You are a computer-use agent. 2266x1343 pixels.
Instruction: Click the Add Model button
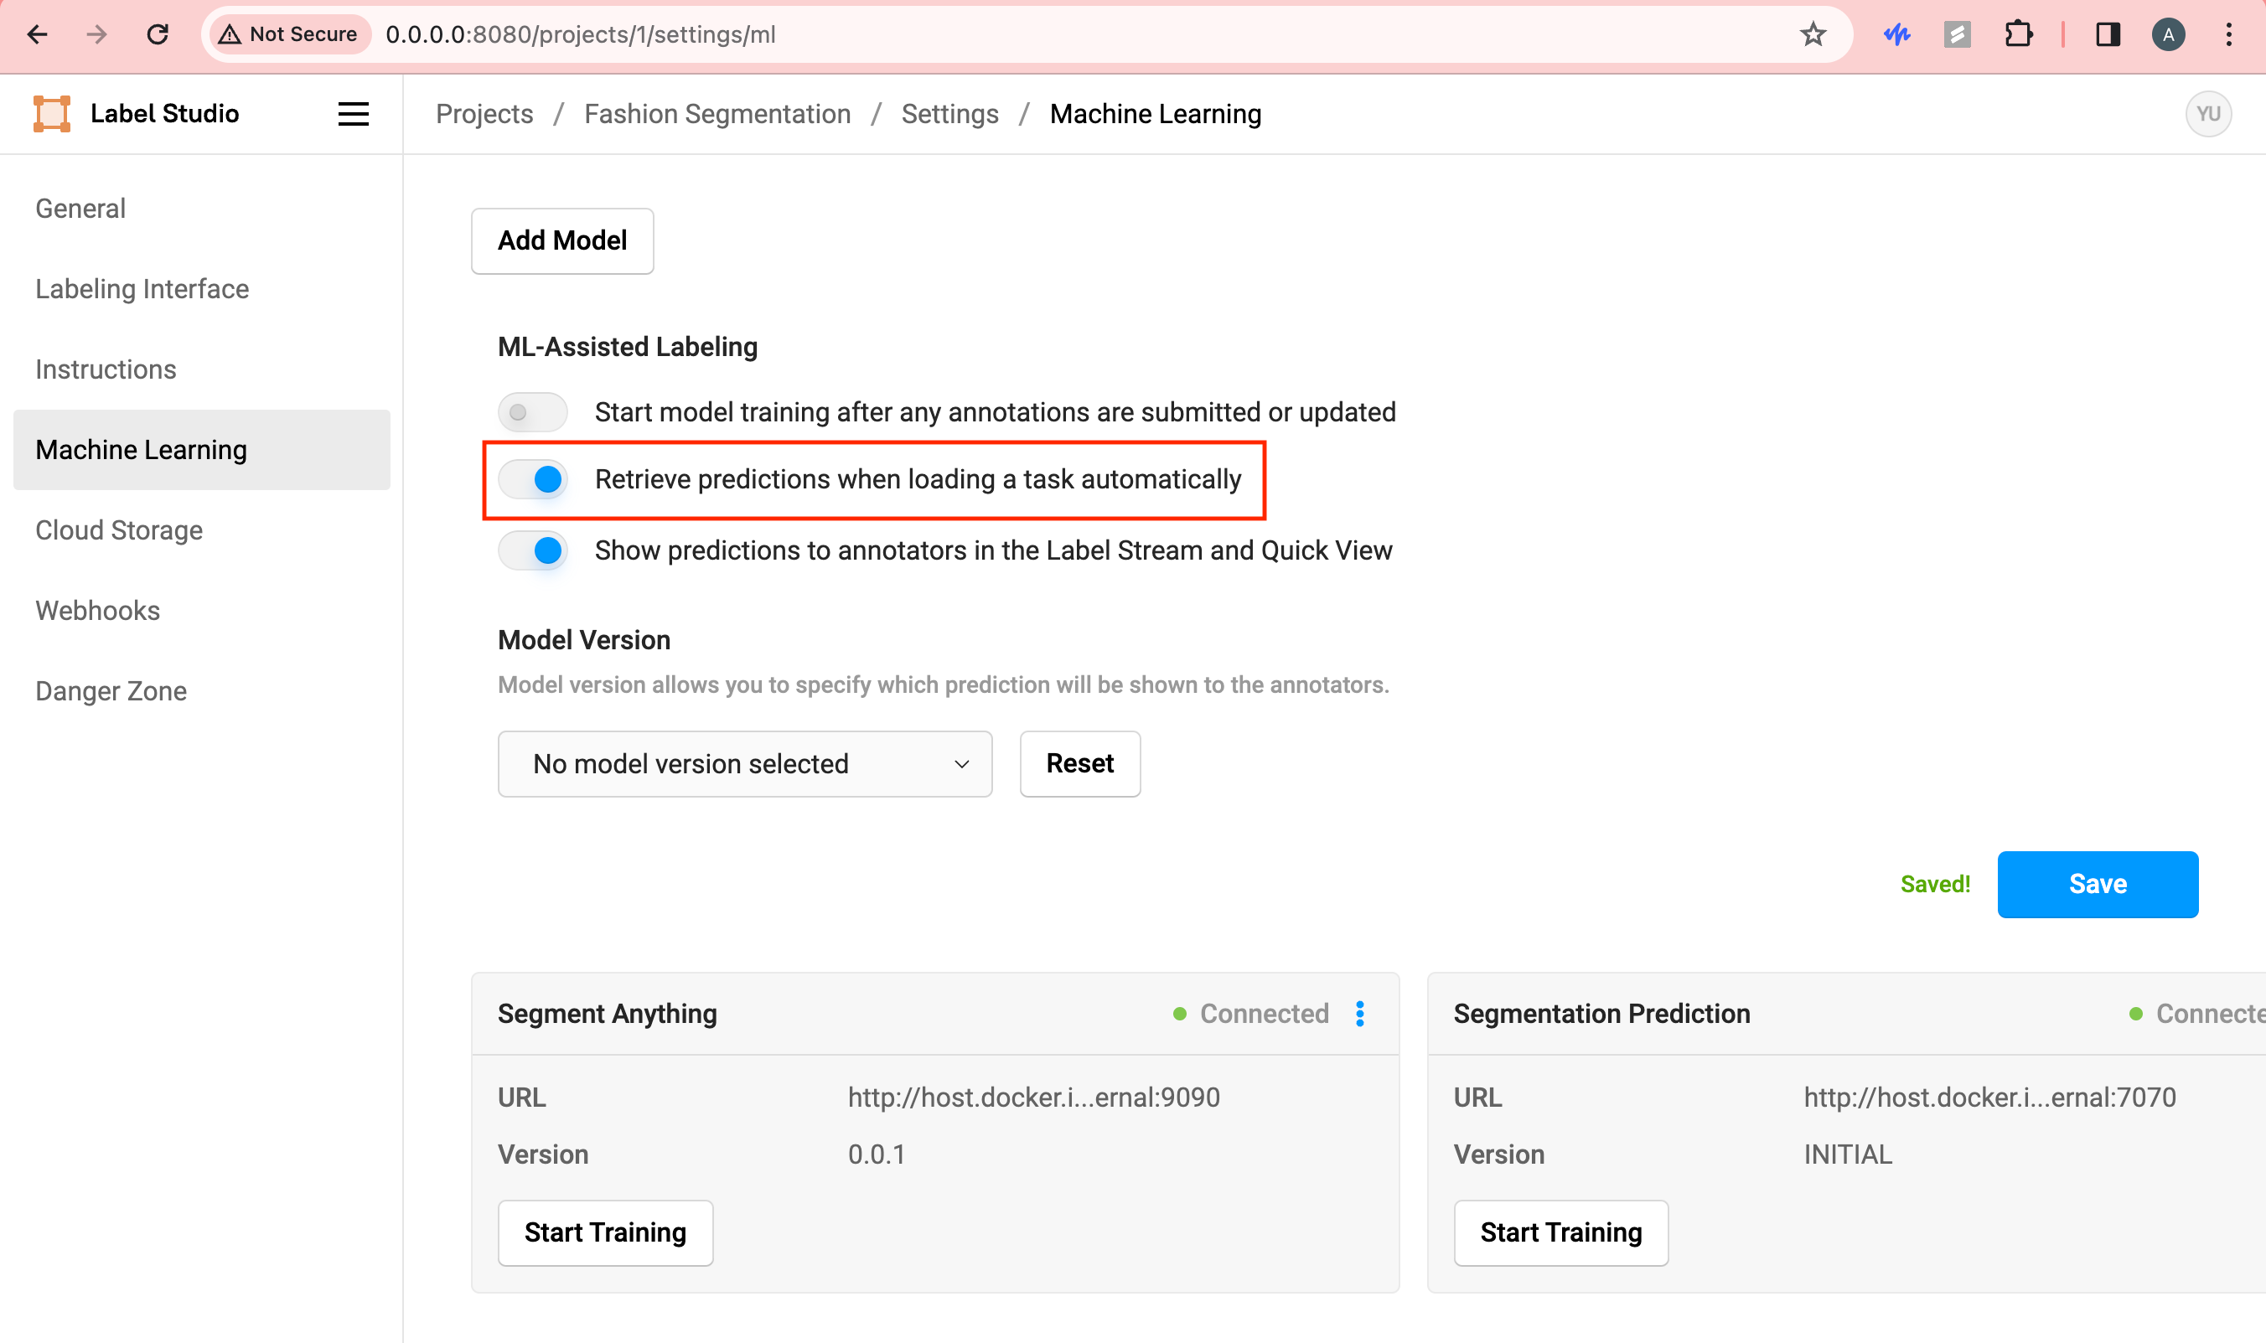pyautogui.click(x=562, y=240)
